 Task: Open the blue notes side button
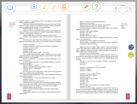131,47
